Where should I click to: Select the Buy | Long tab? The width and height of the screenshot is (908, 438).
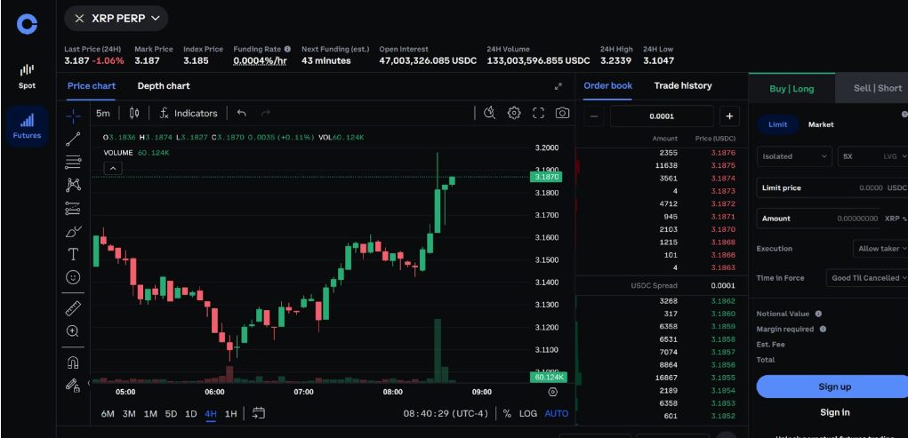[791, 89]
